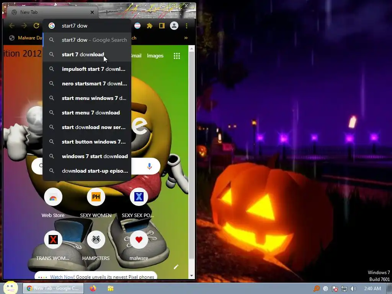The height and width of the screenshot is (294, 392).
Task: Choose 'start download now ser...' suggestion
Action: tap(87, 127)
